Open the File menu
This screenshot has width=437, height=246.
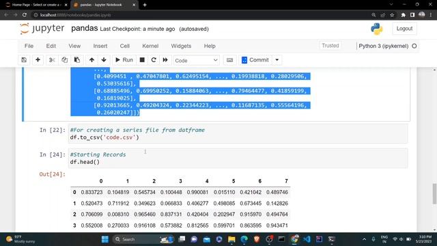[29, 46]
